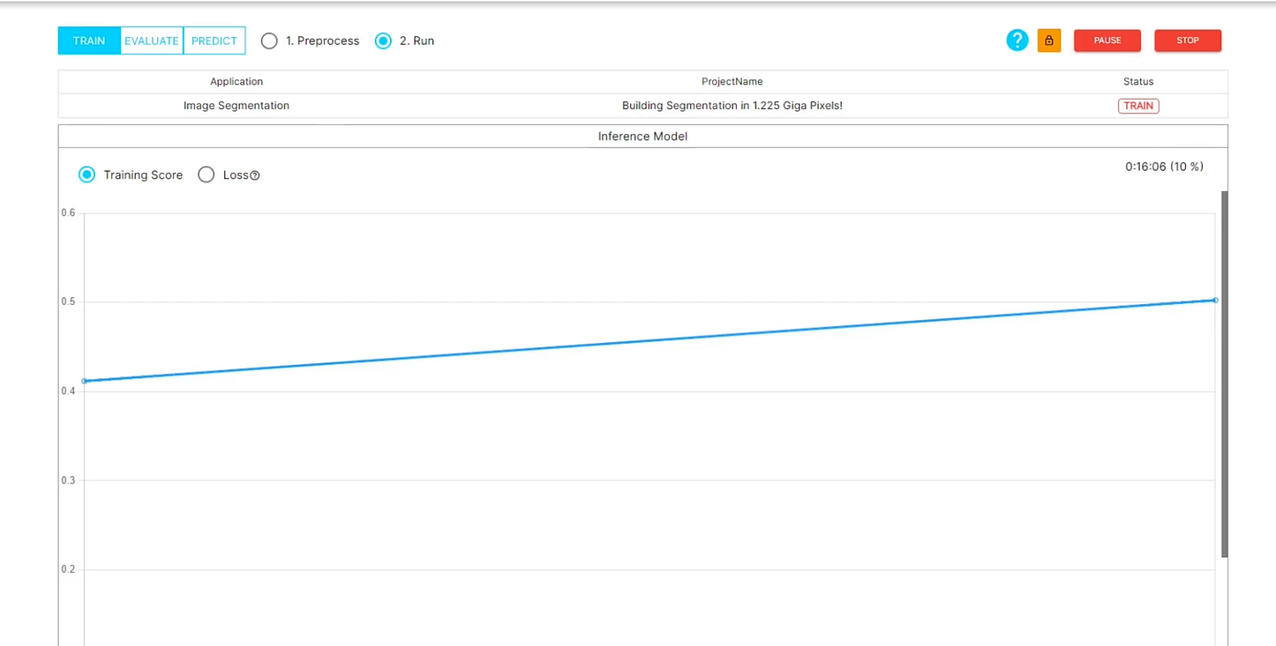Click the red TRAIN status badge

[1138, 106]
